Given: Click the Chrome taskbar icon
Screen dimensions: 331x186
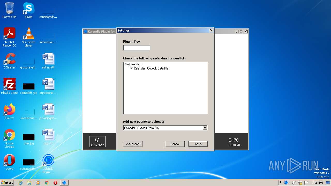Looking at the screenshot, I should point(47,183).
